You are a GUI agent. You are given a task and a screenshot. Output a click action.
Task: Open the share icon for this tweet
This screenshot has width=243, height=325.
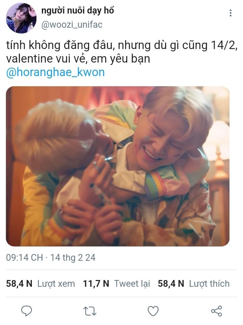216,311
